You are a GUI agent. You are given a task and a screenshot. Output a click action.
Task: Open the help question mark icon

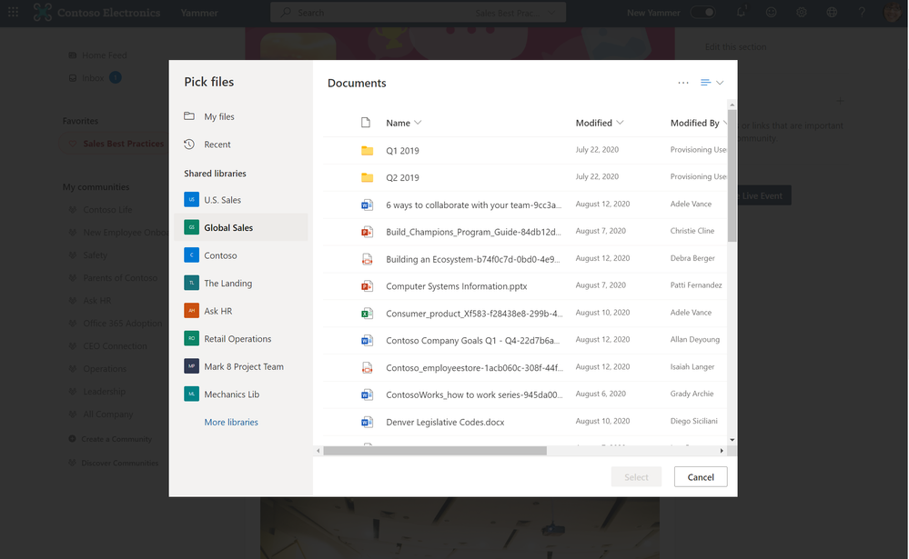coord(862,12)
